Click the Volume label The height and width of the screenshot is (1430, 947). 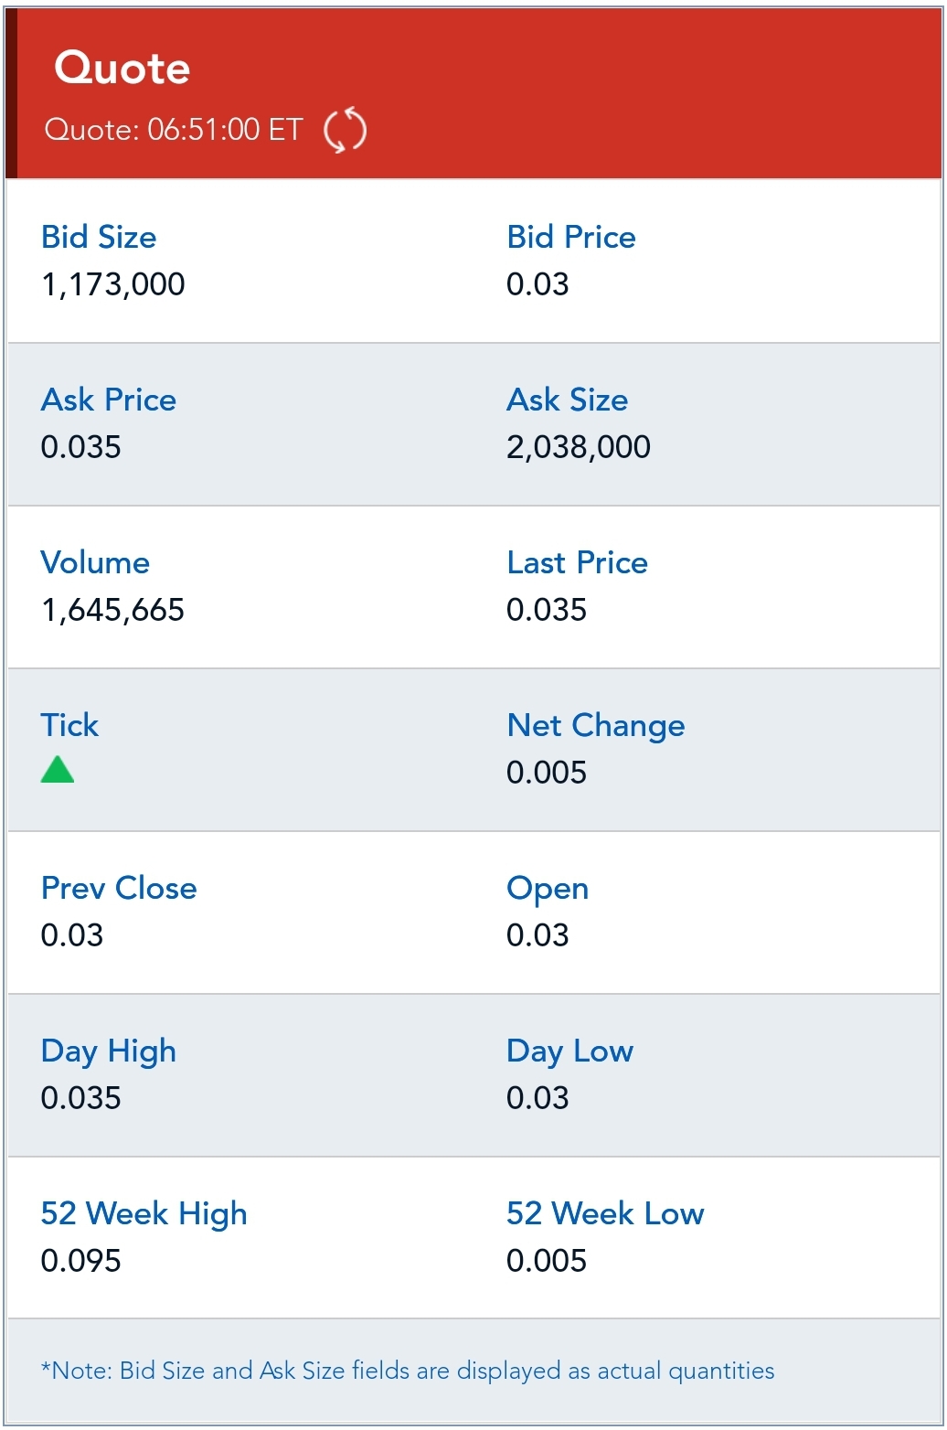pyautogui.click(x=95, y=562)
